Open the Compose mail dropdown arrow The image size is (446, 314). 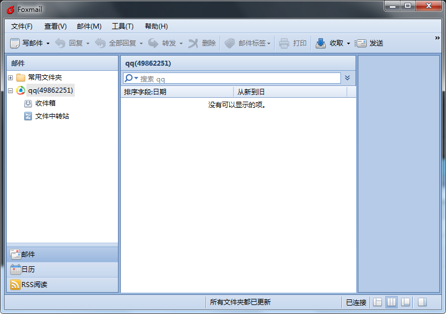(48, 43)
